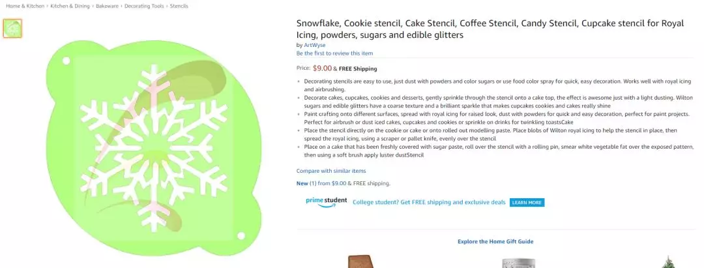The width and height of the screenshot is (704, 268).
Task: Click the Home & Kitchen breadcrumb
Action: (24, 6)
